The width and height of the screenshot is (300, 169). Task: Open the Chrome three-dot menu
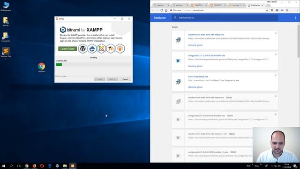297,10
